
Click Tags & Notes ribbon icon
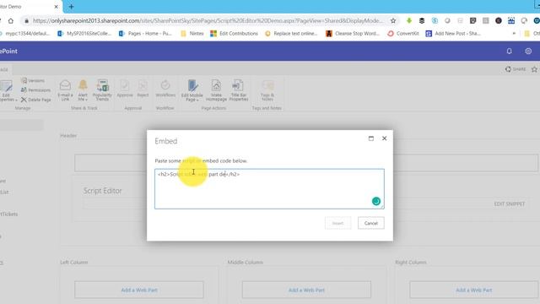pos(267,90)
